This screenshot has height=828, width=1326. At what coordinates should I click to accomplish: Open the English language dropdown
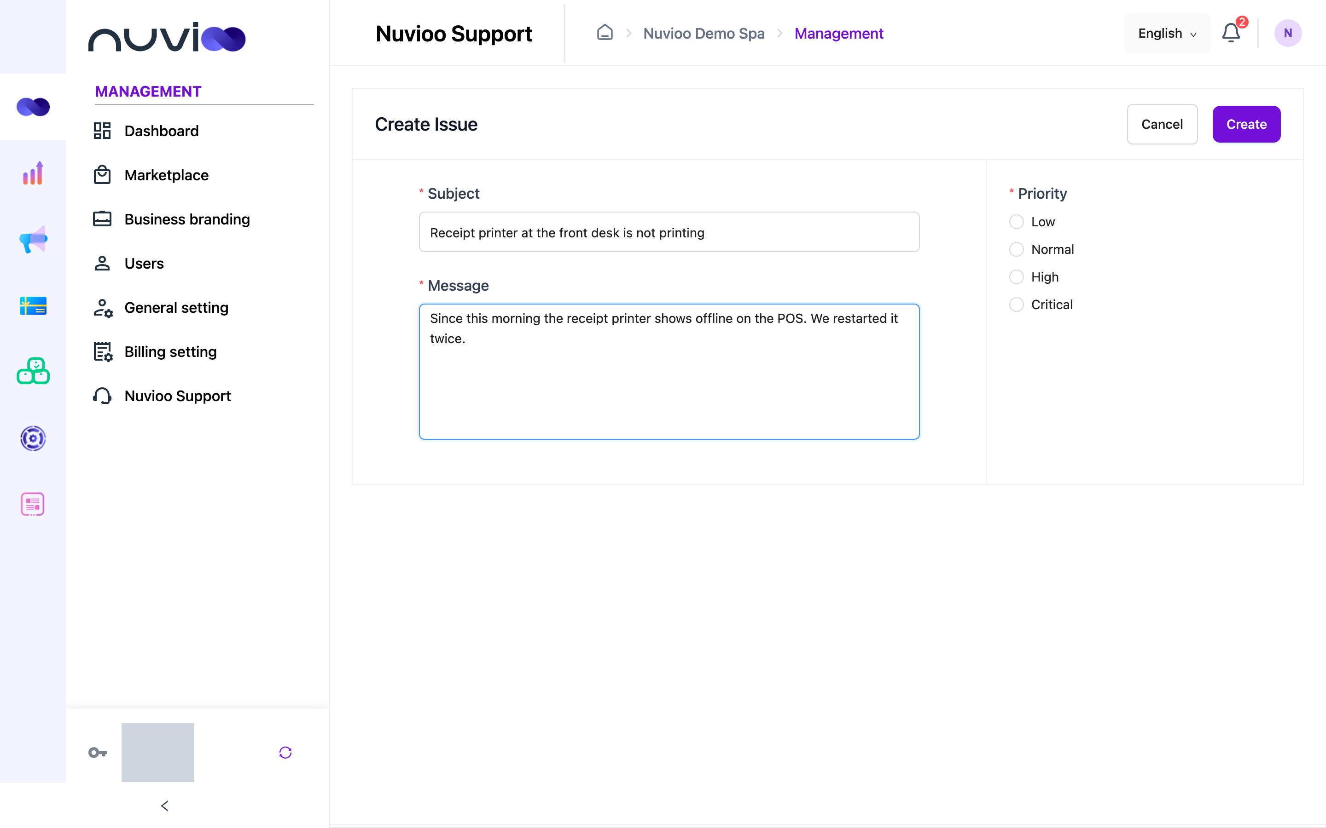tap(1167, 34)
